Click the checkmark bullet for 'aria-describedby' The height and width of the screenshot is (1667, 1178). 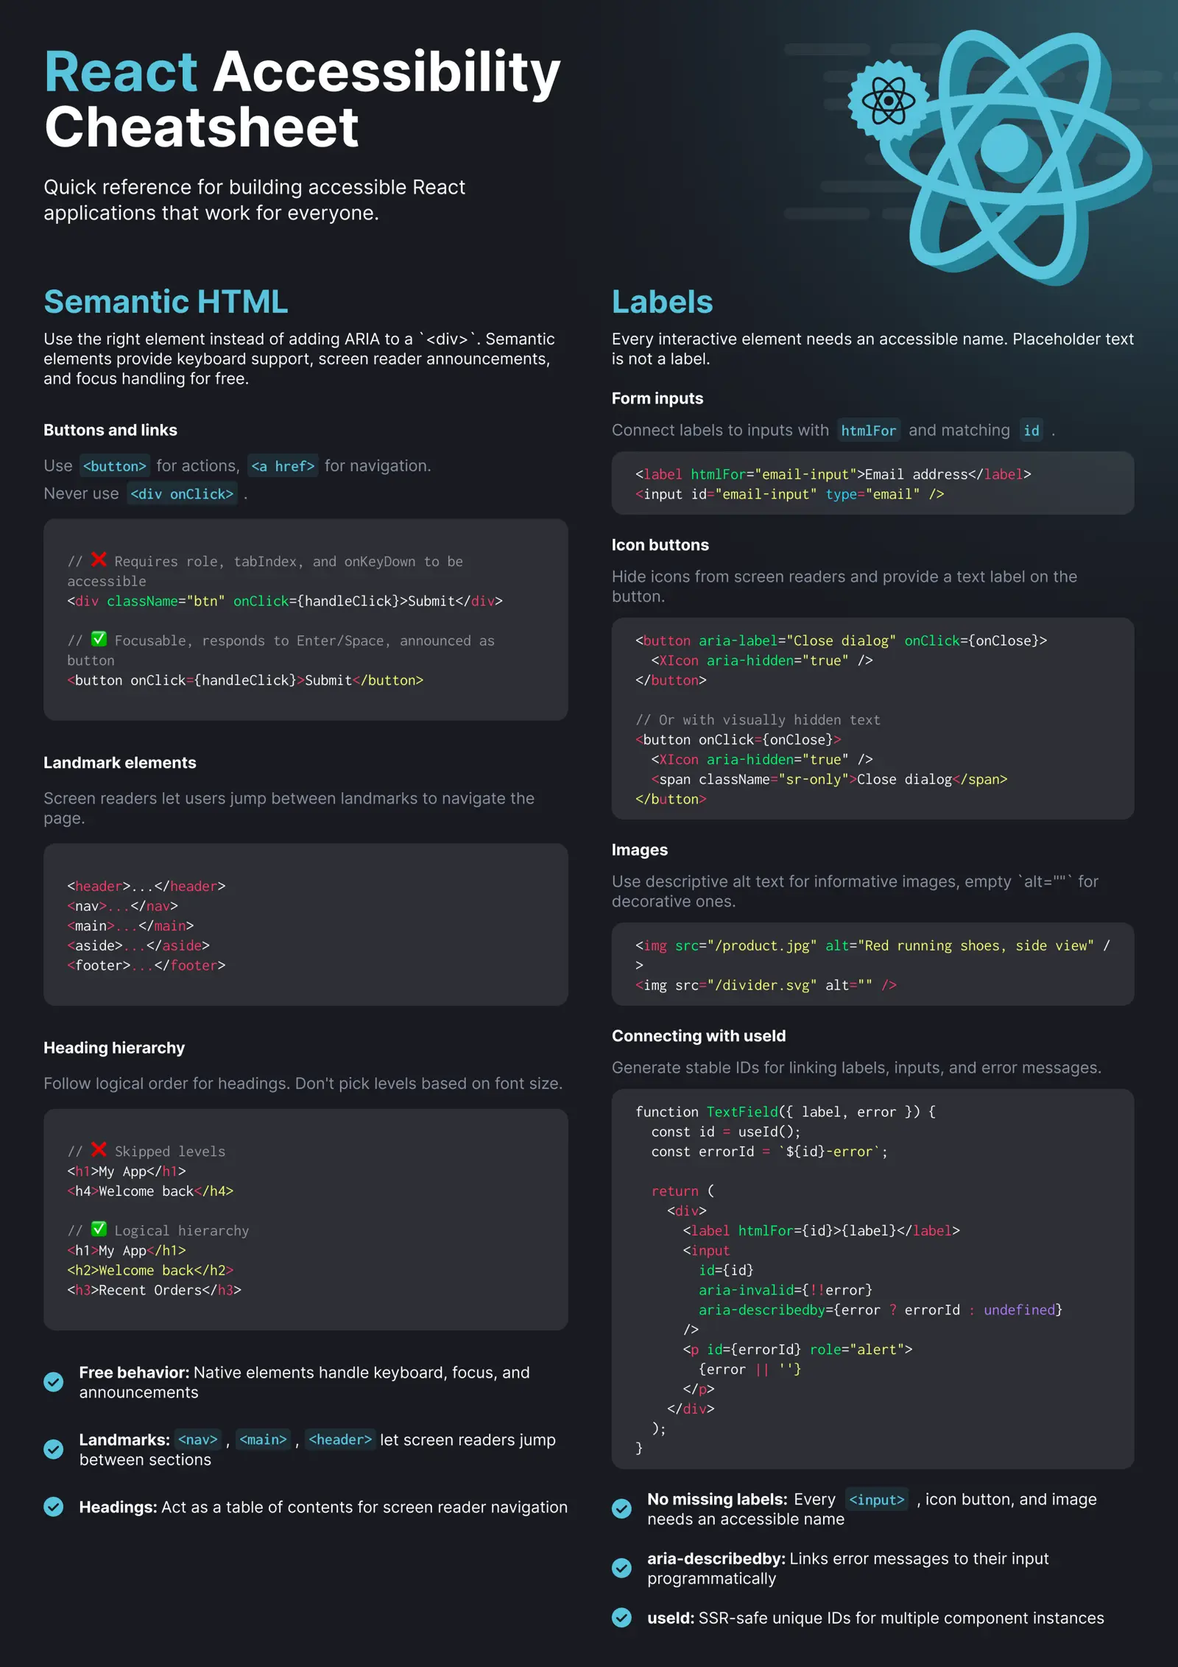click(622, 1568)
